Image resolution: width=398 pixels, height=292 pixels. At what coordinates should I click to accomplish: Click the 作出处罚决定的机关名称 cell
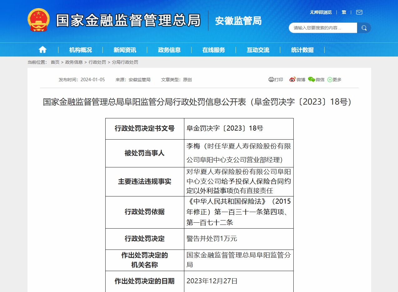coord(145,260)
